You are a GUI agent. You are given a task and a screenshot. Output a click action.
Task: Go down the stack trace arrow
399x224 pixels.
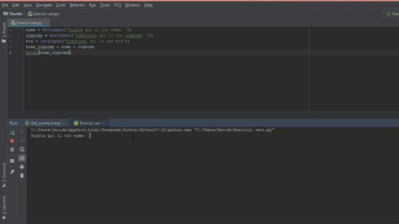[22, 141]
